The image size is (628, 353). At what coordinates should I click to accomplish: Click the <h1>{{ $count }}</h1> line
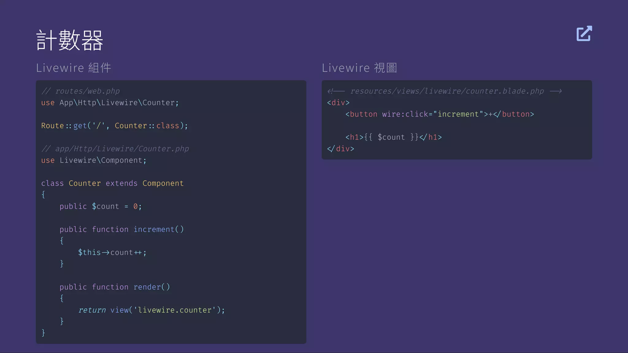coord(394,137)
